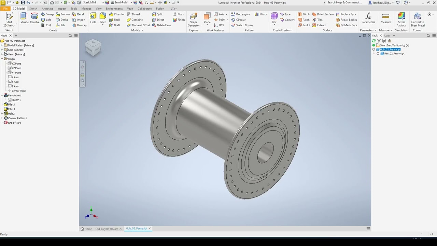Image resolution: width=437 pixels, height=246 pixels.
Task: Close the Hub_02_Penny.ipt document tab
Action: coord(150,229)
